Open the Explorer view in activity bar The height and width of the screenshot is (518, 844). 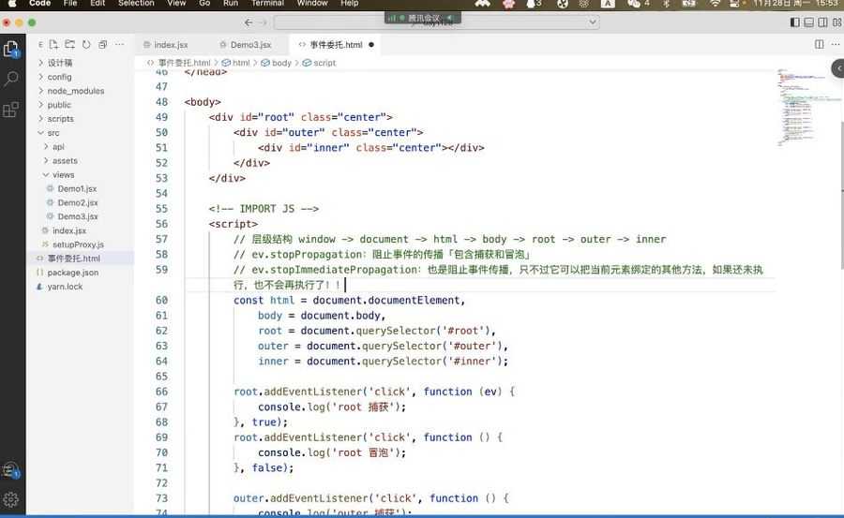[x=11, y=49]
